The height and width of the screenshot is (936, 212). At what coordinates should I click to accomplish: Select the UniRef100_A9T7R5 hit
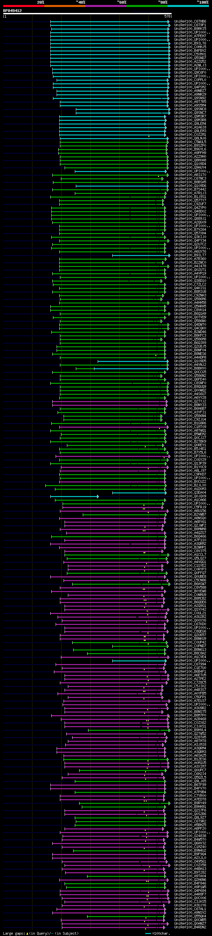[190, 102]
